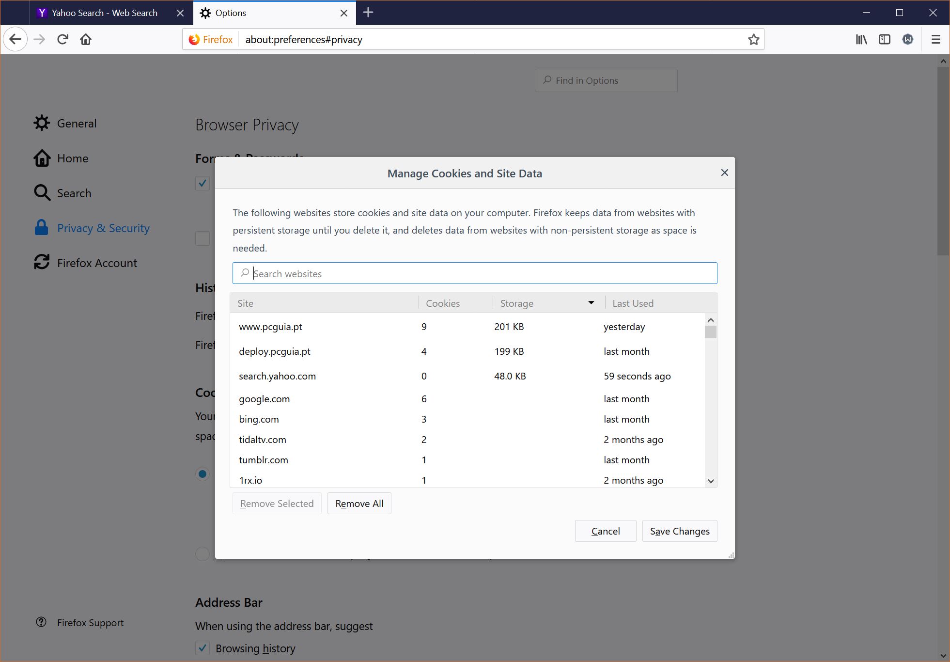Click the Remove All button
The height and width of the screenshot is (662, 950).
[359, 504]
